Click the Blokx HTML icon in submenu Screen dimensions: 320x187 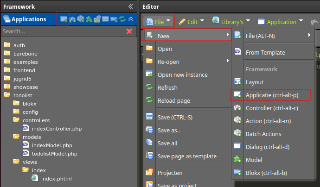(x=237, y=173)
